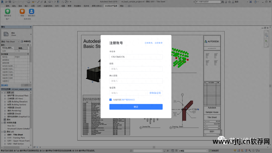The image size is (272, 153).
Task: Click the 确定 button in registration dialog
Action: (x=136, y=107)
